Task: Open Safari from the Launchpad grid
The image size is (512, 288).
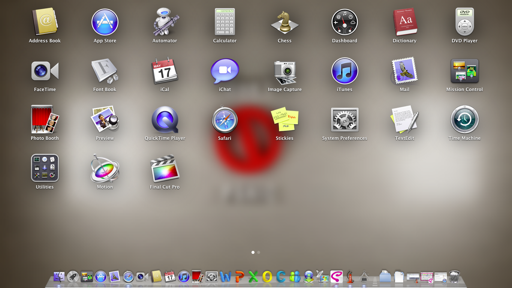Action: (x=225, y=120)
